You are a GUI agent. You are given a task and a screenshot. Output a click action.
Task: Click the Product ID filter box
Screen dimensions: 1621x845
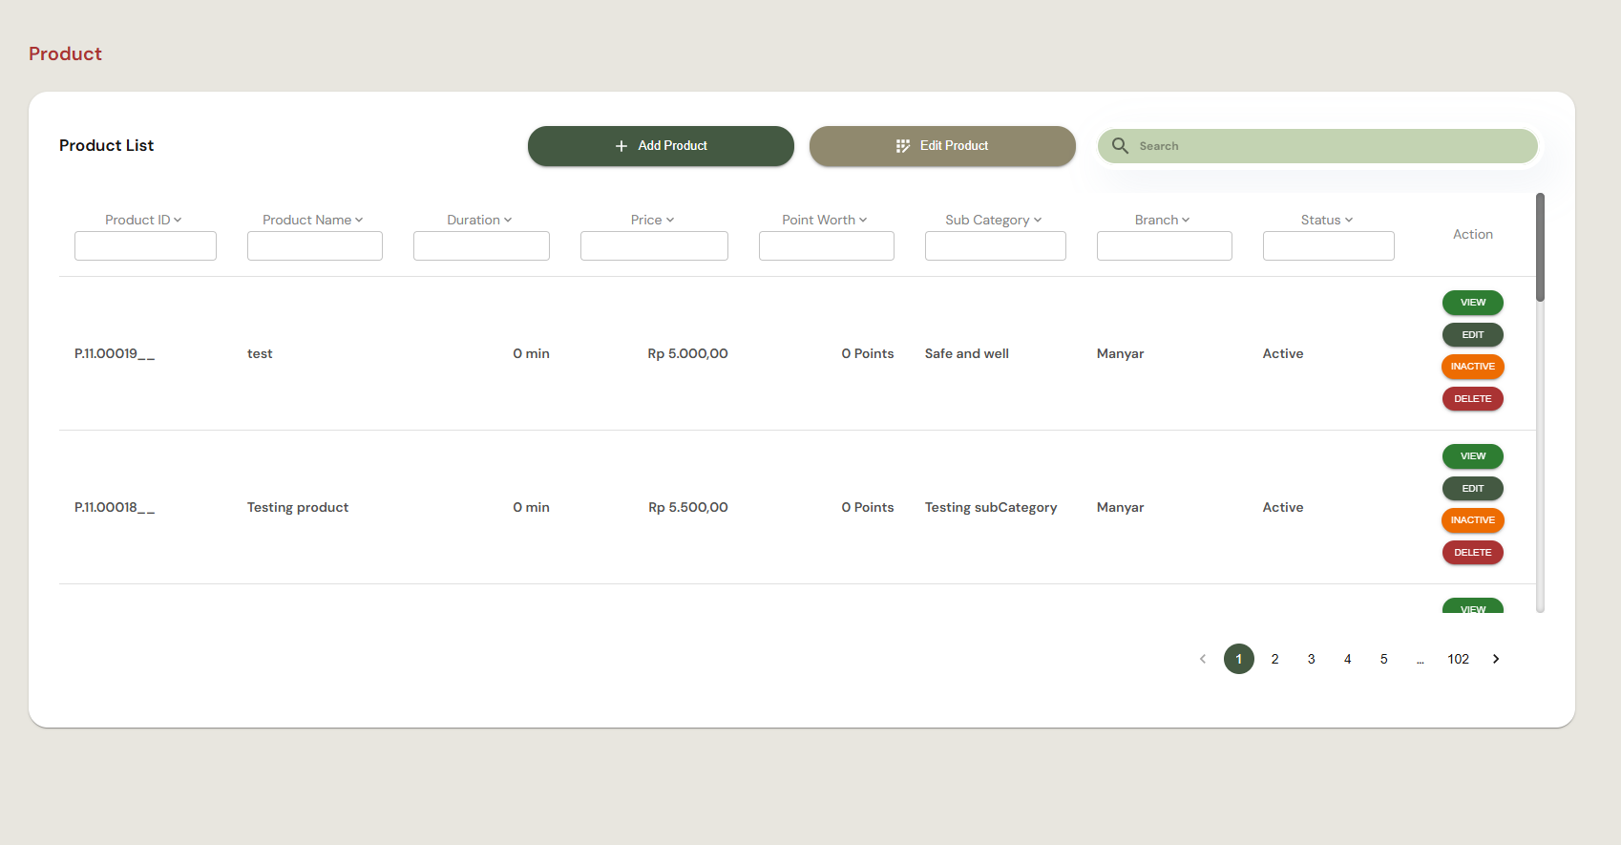[x=145, y=245]
